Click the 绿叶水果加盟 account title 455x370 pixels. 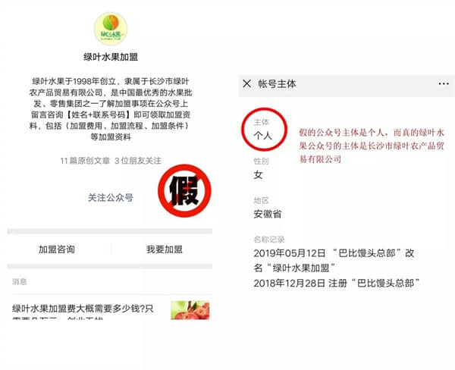[111, 57]
